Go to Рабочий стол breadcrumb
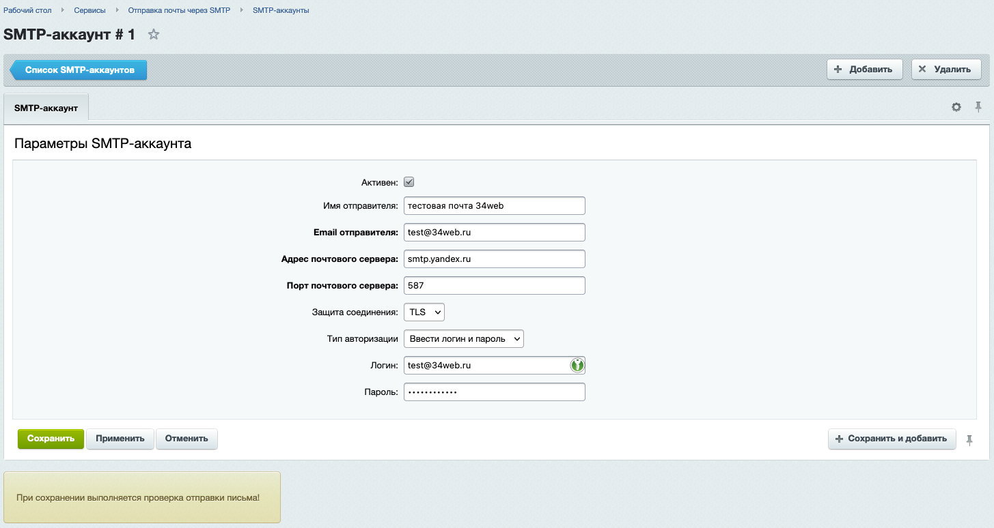The width and height of the screenshot is (994, 528). point(27,10)
